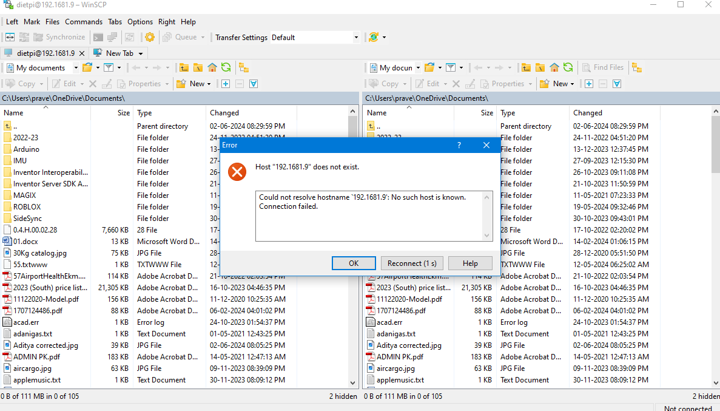Click the Select Files plus icon in right panel
This screenshot has width=720, height=411.
click(588, 84)
